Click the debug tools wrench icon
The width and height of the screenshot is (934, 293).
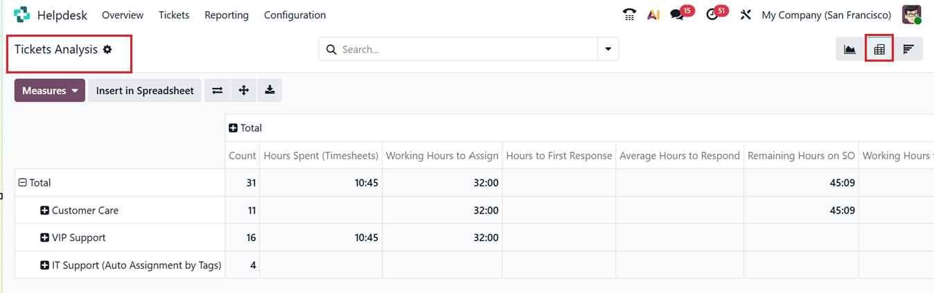pos(746,15)
